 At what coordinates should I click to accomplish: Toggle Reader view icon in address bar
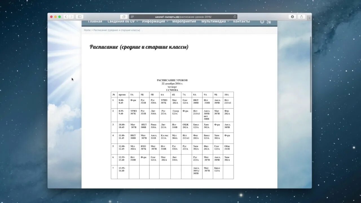(132, 17)
